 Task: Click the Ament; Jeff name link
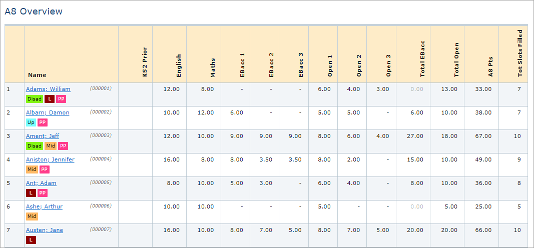point(42,136)
